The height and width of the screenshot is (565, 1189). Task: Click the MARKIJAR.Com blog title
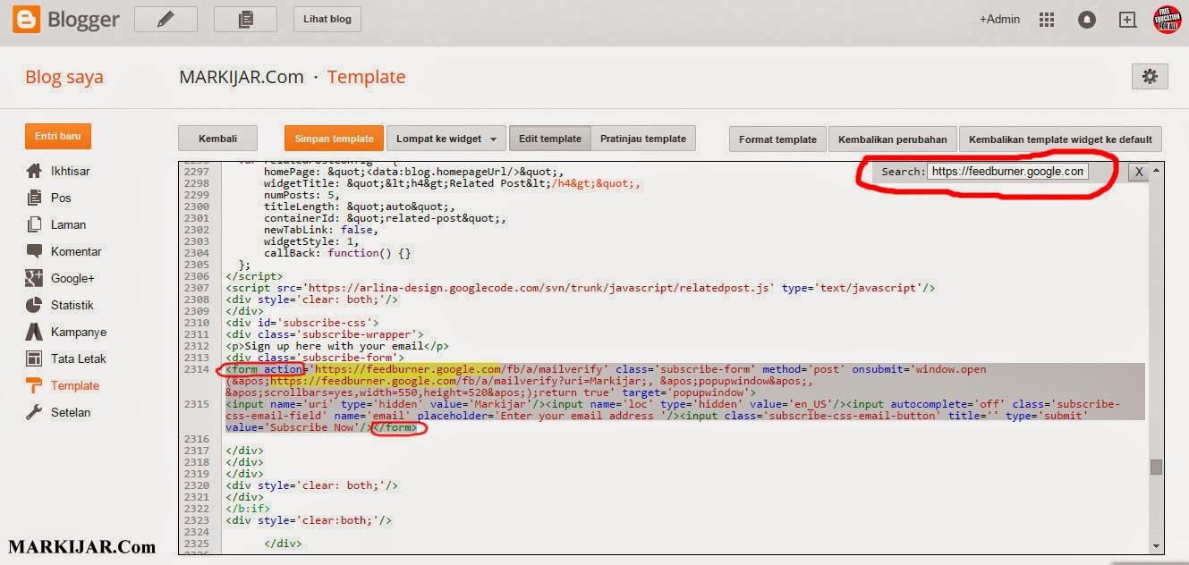coord(242,77)
